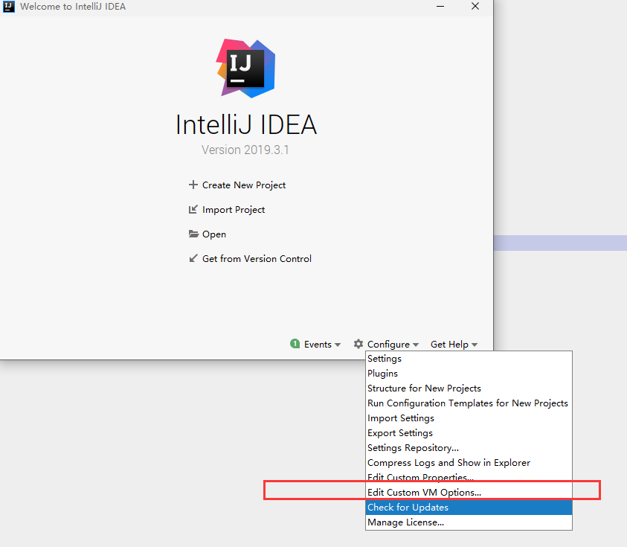Click the import arrow icon beside Import Project
627x547 pixels.
pyautogui.click(x=193, y=209)
